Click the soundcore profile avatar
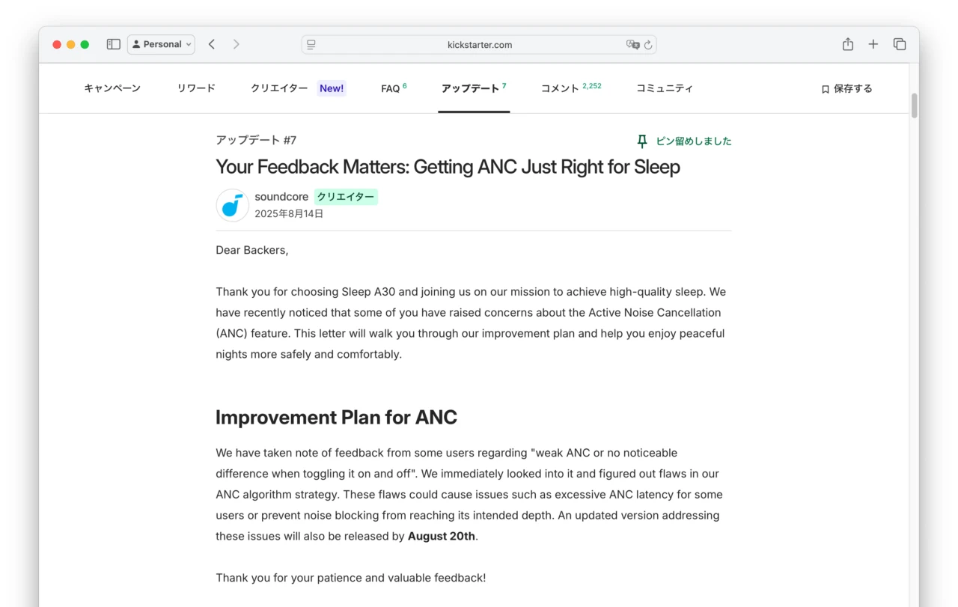Viewport: 958px width, 607px height. (232, 204)
